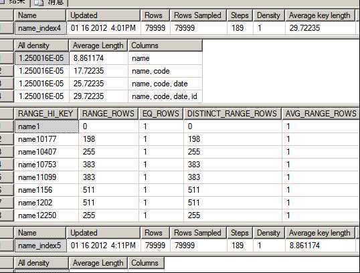Click the DISTINCT_RANGE_ROWS column header

232,114
